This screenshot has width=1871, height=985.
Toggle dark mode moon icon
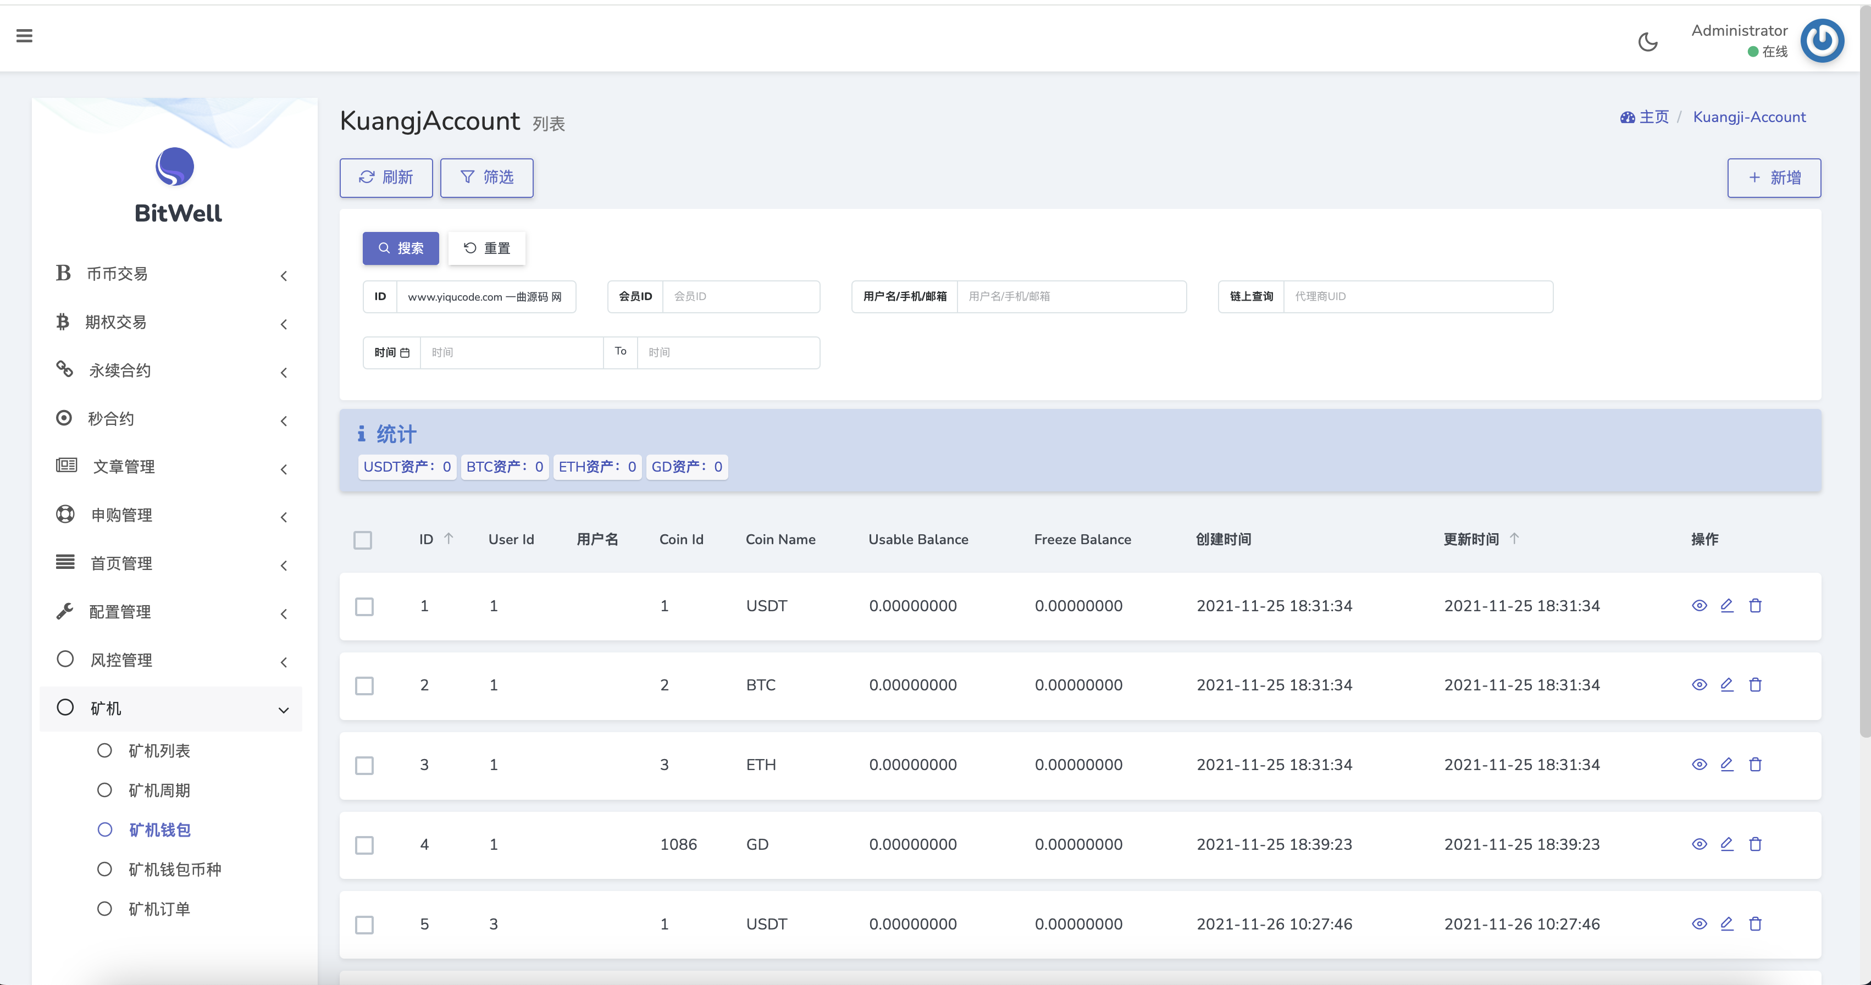click(x=1647, y=42)
